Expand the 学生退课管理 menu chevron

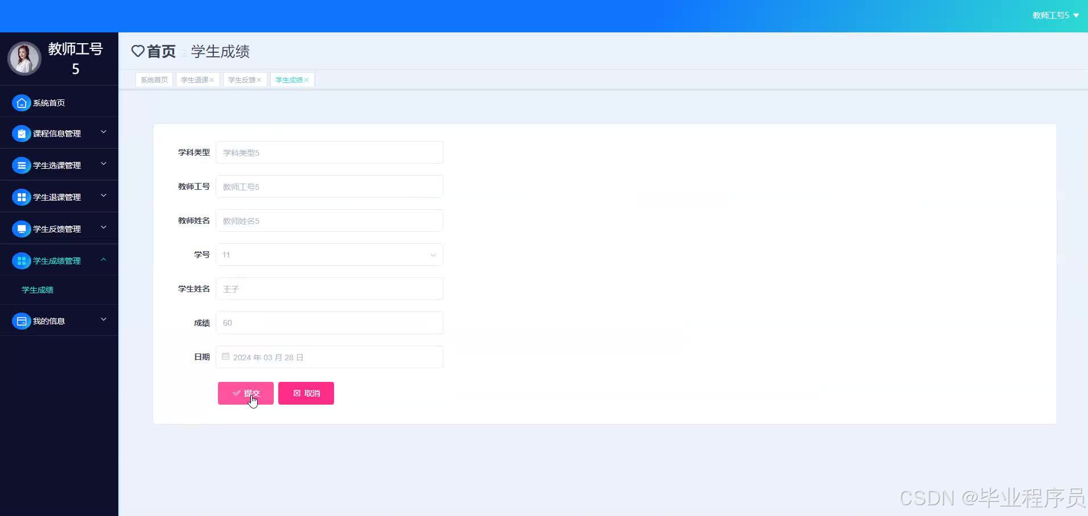[104, 195]
